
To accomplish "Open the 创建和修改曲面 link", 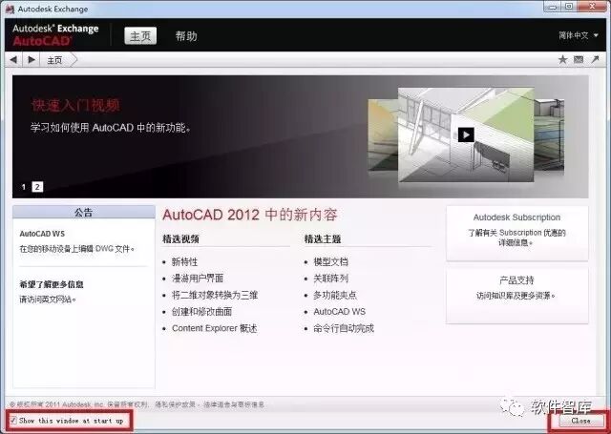I will coord(201,312).
